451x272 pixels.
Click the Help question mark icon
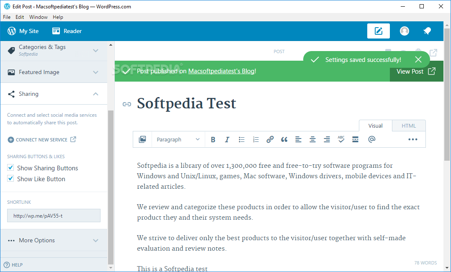(x=7, y=265)
